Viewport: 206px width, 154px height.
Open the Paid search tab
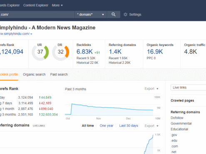click(x=59, y=75)
